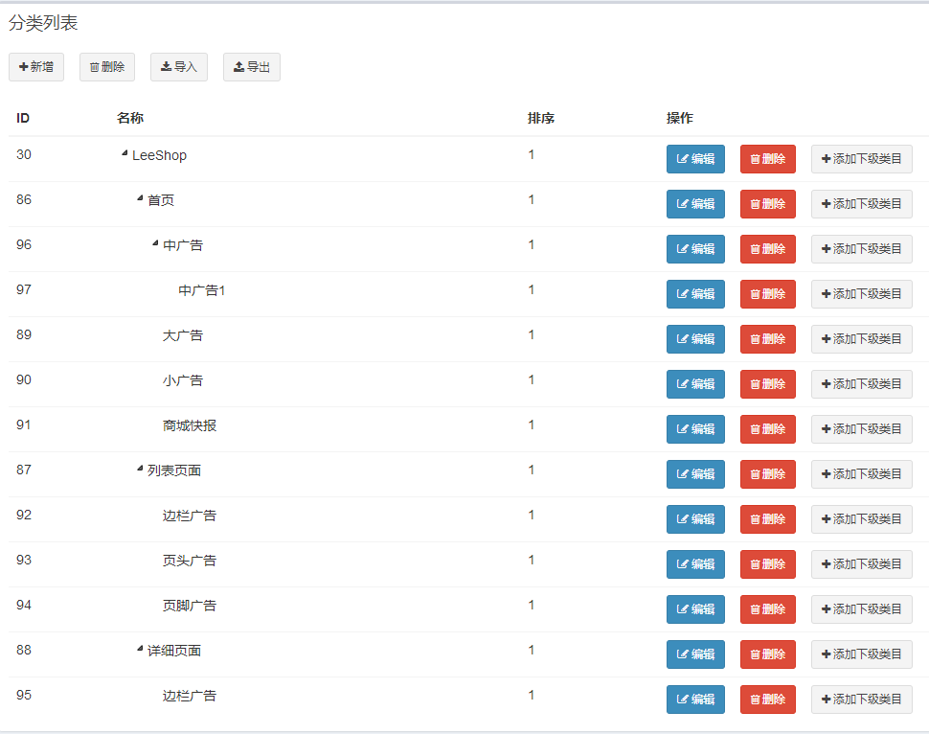929x734 pixels.
Task: Click the 大广告 name cell
Action: pos(183,335)
